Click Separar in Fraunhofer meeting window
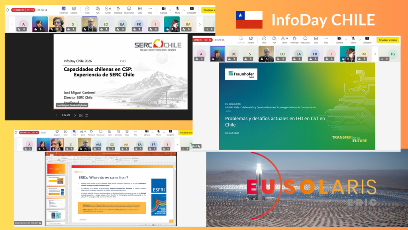408x230 pixels. (x=251, y=40)
